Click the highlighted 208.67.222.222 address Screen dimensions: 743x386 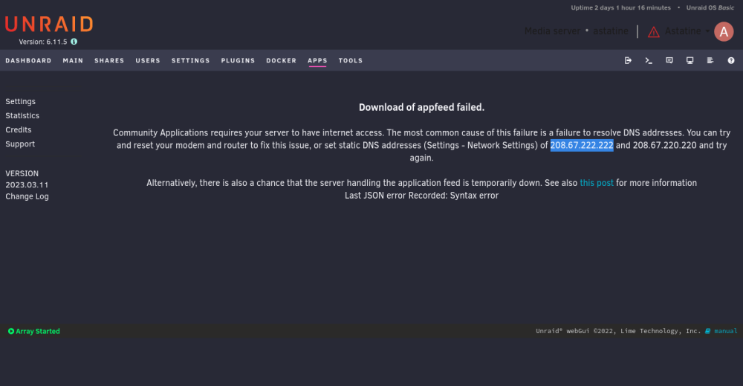click(x=582, y=145)
